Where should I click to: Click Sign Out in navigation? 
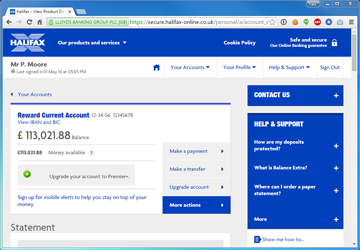click(330, 67)
